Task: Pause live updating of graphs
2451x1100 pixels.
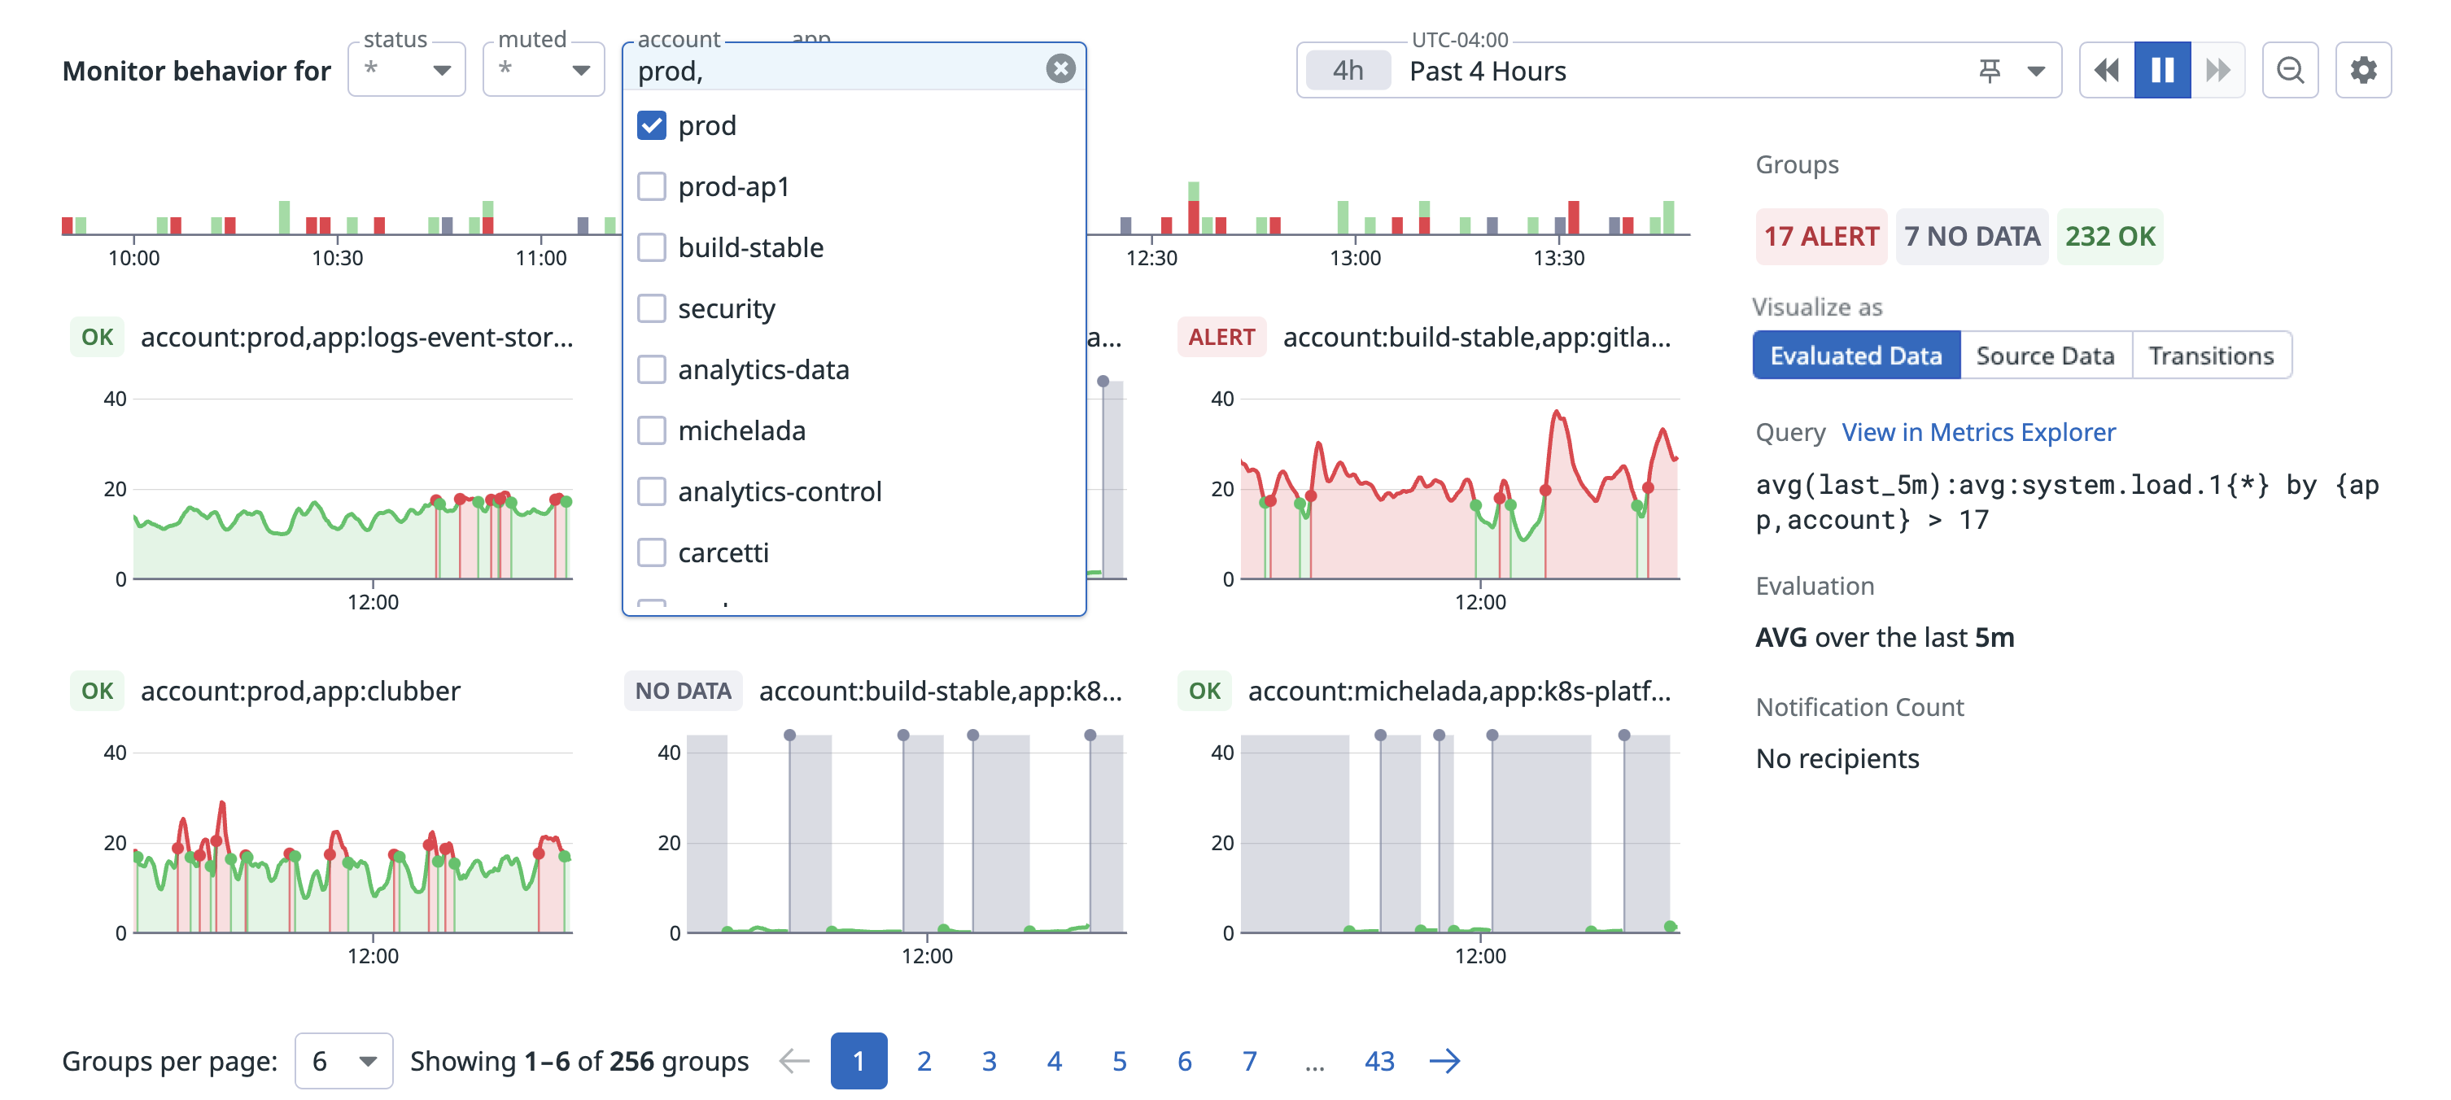Action: point(2162,71)
